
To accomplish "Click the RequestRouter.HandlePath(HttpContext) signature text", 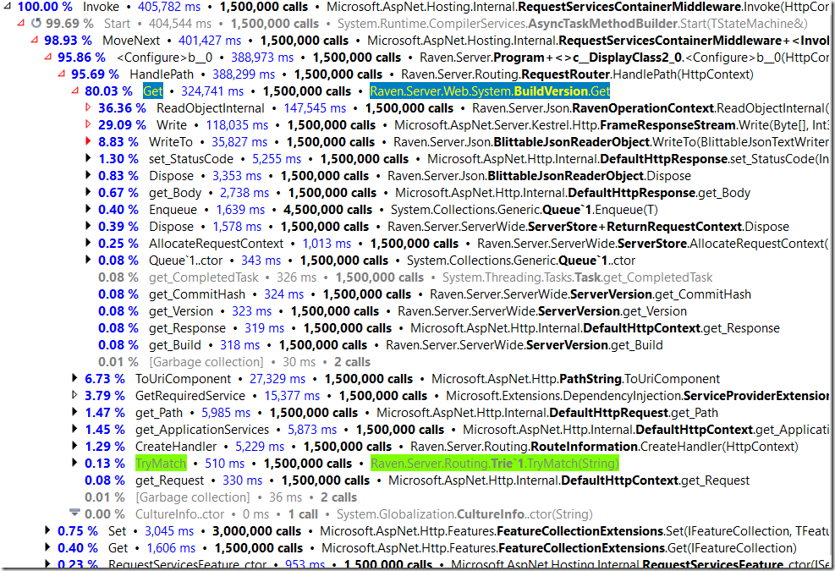I will coord(577,74).
